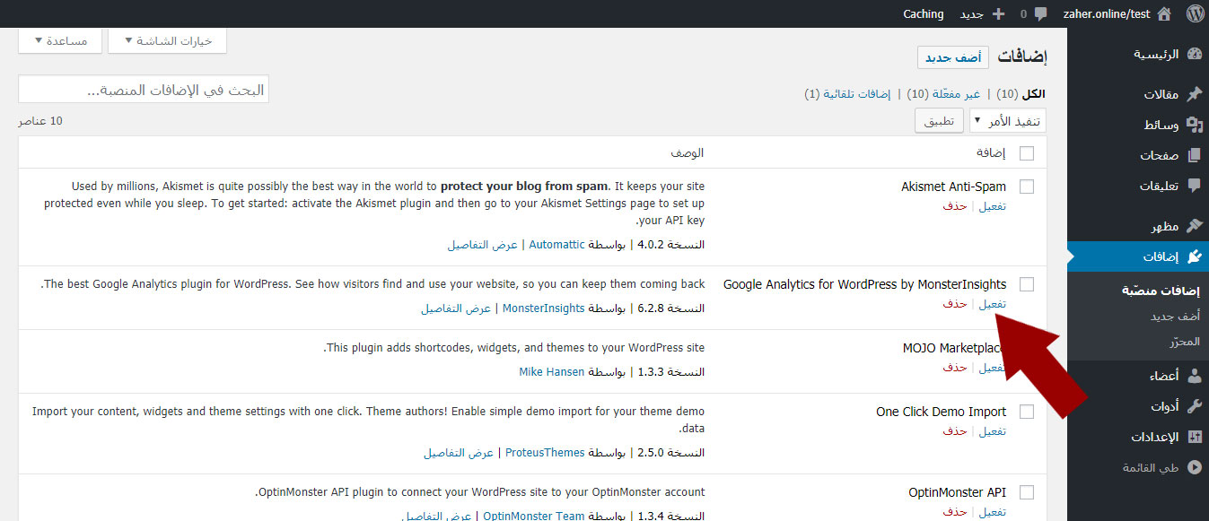
Task: Click the إضافات page heading
Action: point(1022,57)
